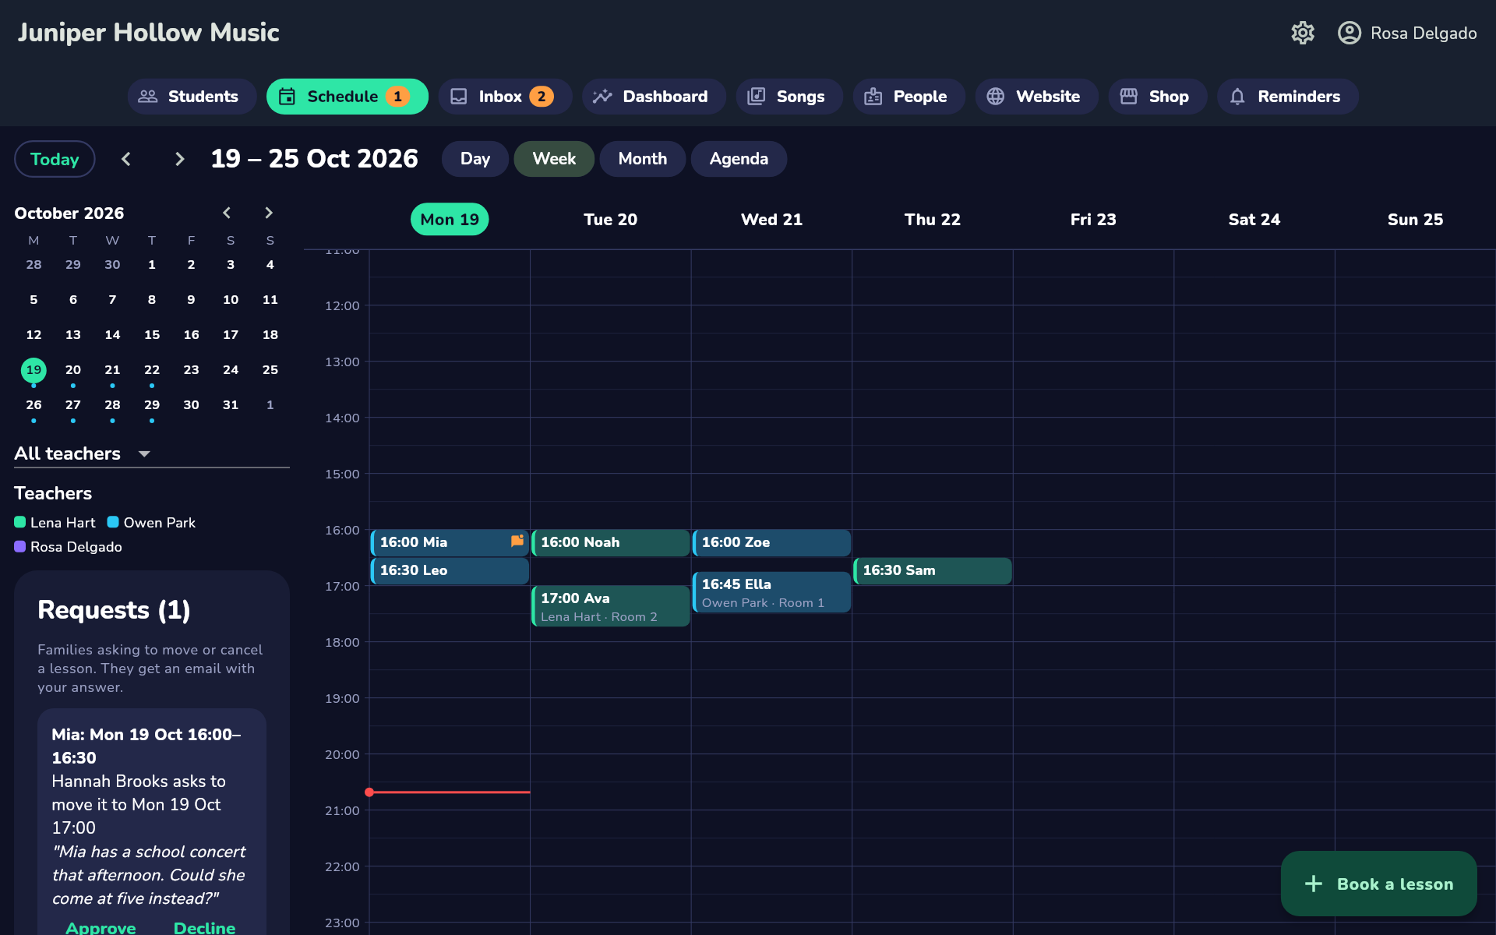The height and width of the screenshot is (935, 1496).
Task: Click the flag icon on Mia's lesson
Action: coord(517,541)
